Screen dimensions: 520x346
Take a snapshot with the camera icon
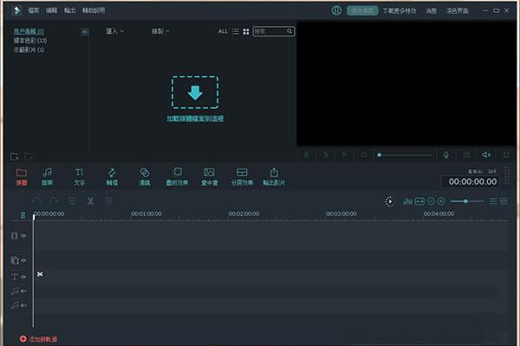466,155
